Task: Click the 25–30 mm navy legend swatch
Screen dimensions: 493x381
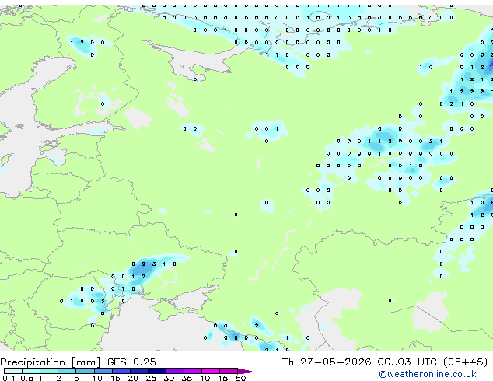Action: pos(157,371)
